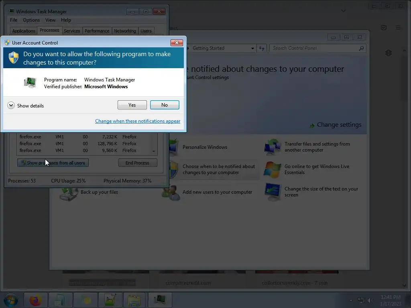Switch to Networking tab in Task Manager
The height and width of the screenshot is (308, 411).
(125, 31)
